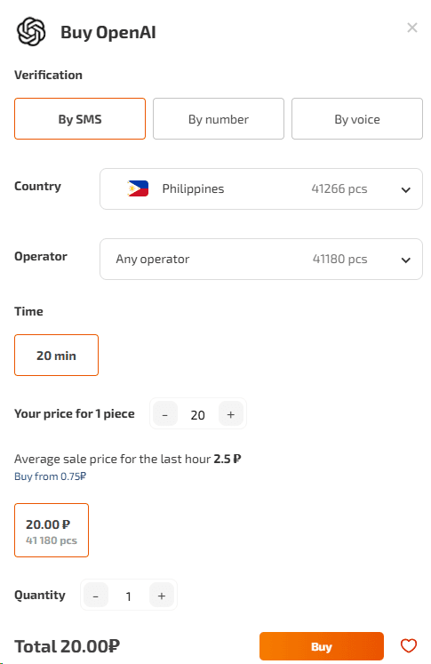
Task: Close the Buy OpenAI dialog
Action: coord(412,28)
